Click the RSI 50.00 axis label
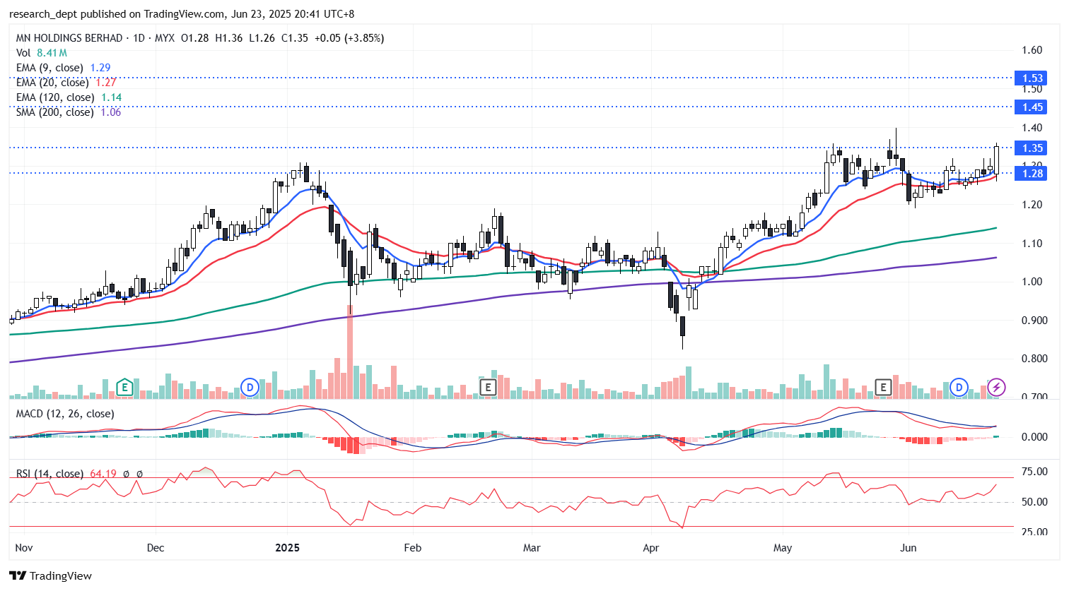Image resolution: width=1069 pixels, height=591 pixels. tap(1035, 502)
